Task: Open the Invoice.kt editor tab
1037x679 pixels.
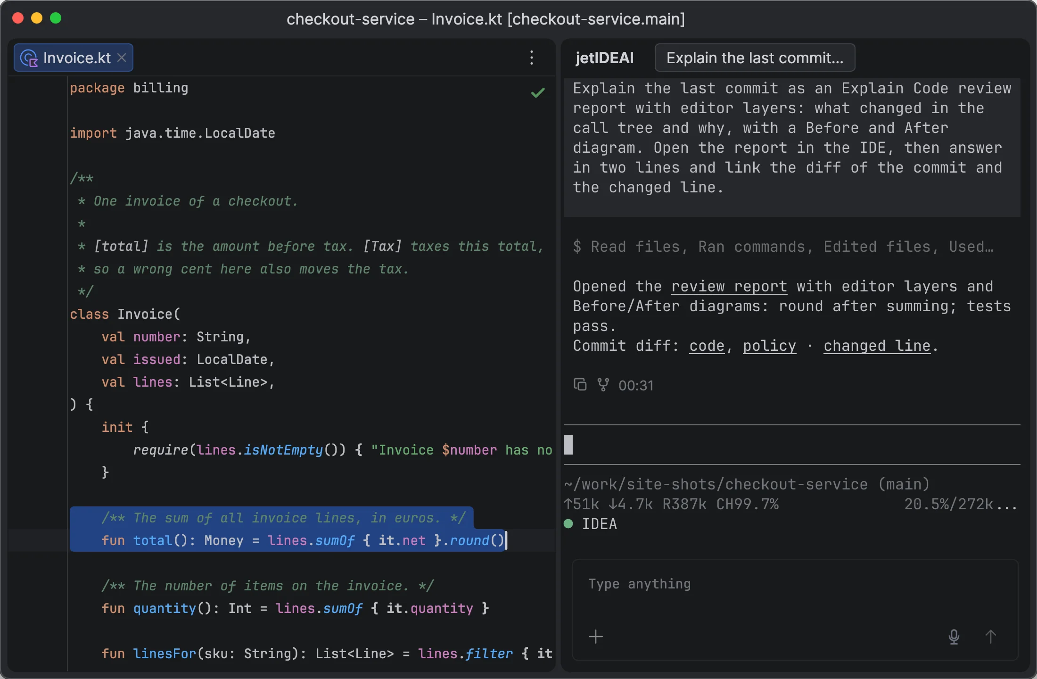Action: click(74, 58)
